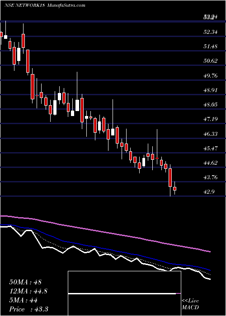Click the 12MA : 44.8 readout
Image resolution: width=226 pixels, height=316 pixels.
point(28,291)
